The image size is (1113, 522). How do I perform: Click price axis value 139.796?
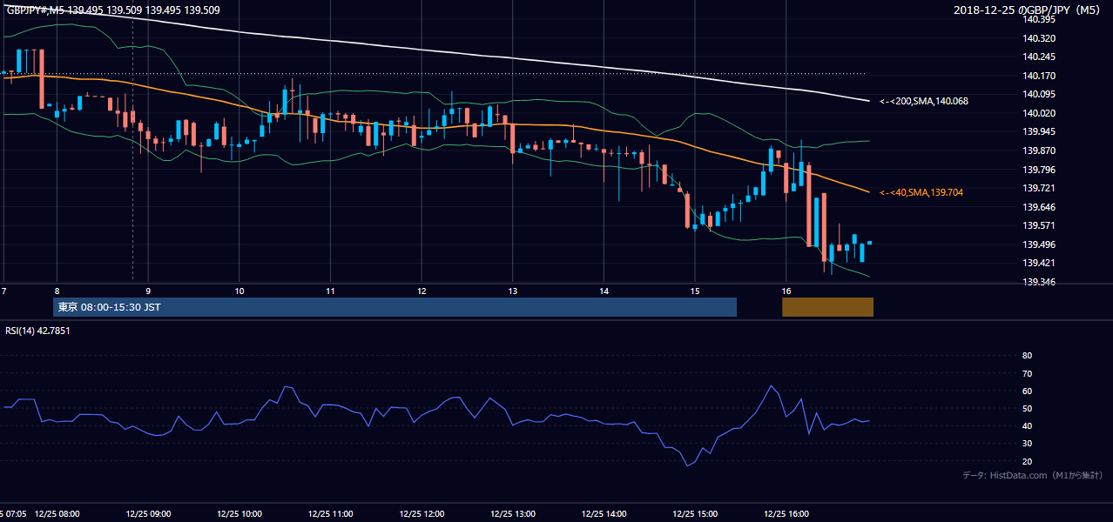(x=1039, y=170)
